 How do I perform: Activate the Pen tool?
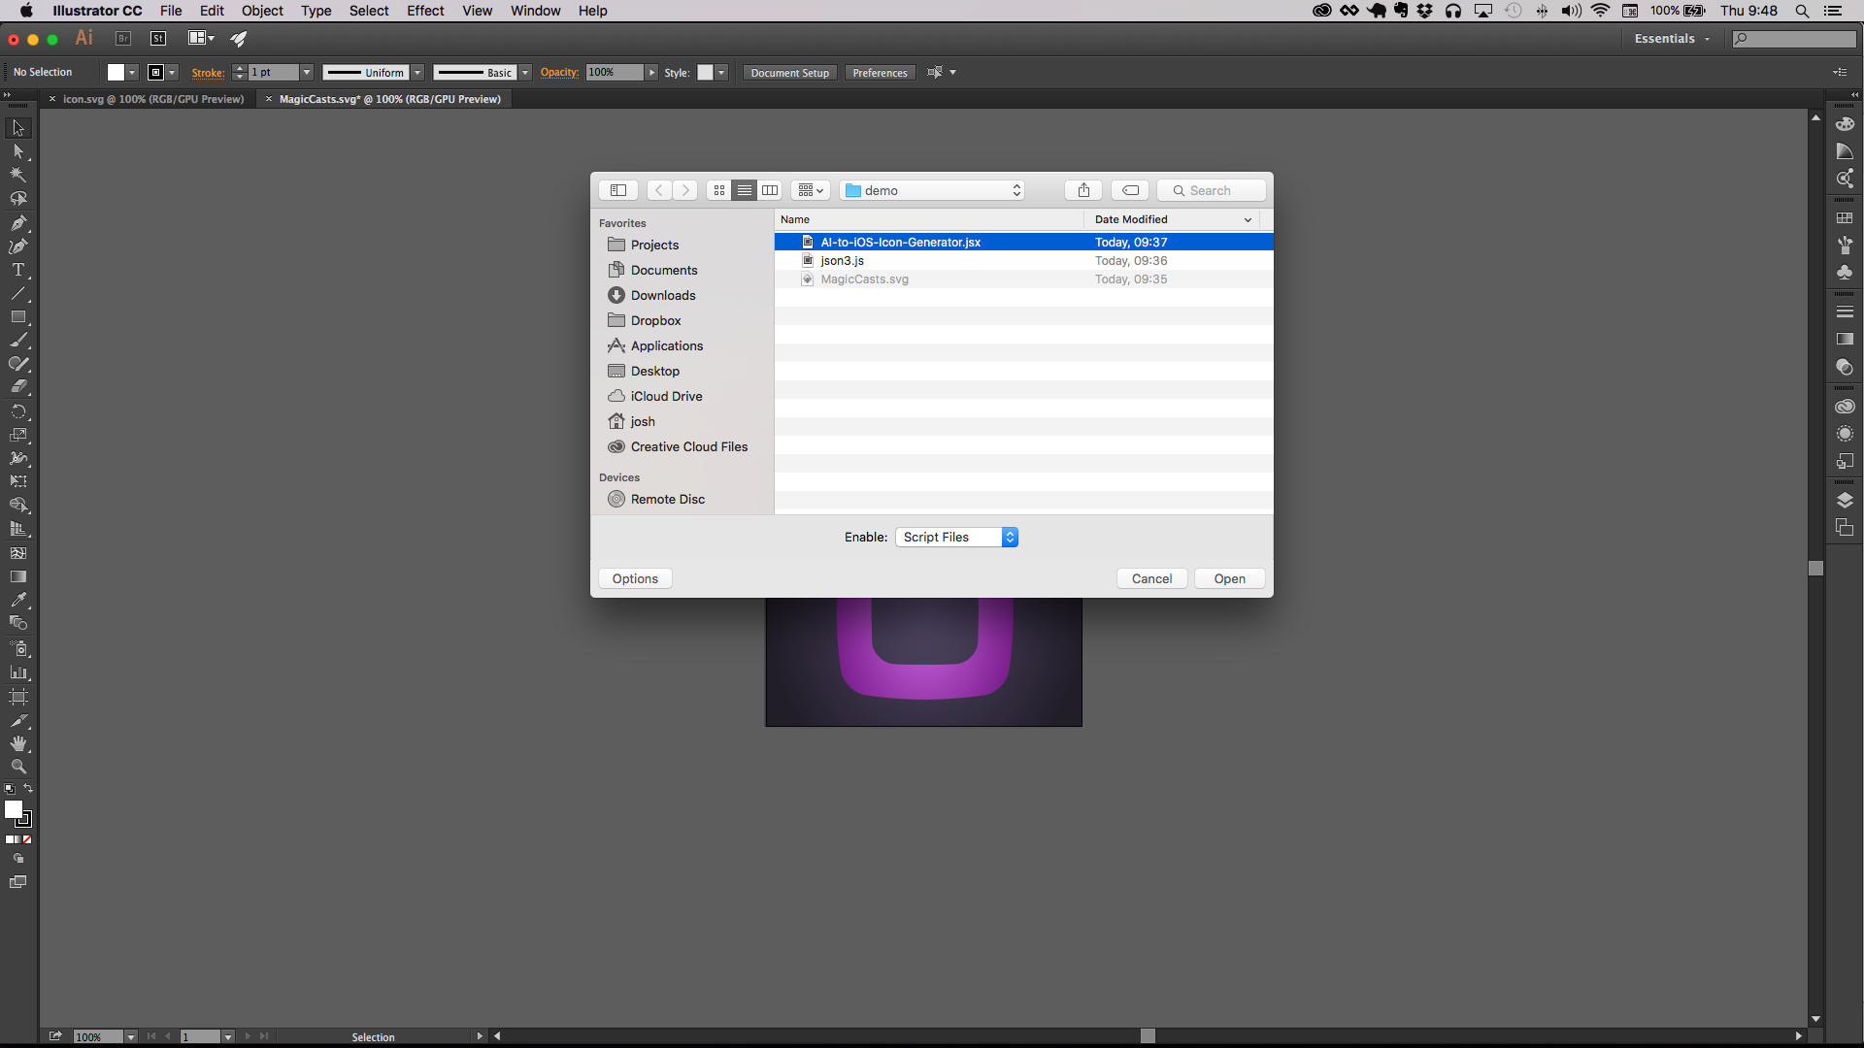tap(18, 223)
